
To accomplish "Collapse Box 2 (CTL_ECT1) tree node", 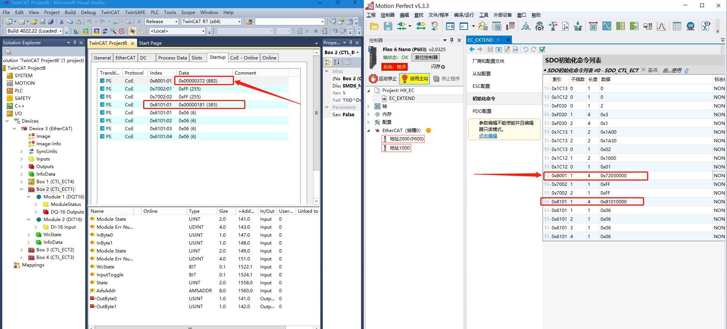I will click(x=21, y=189).
